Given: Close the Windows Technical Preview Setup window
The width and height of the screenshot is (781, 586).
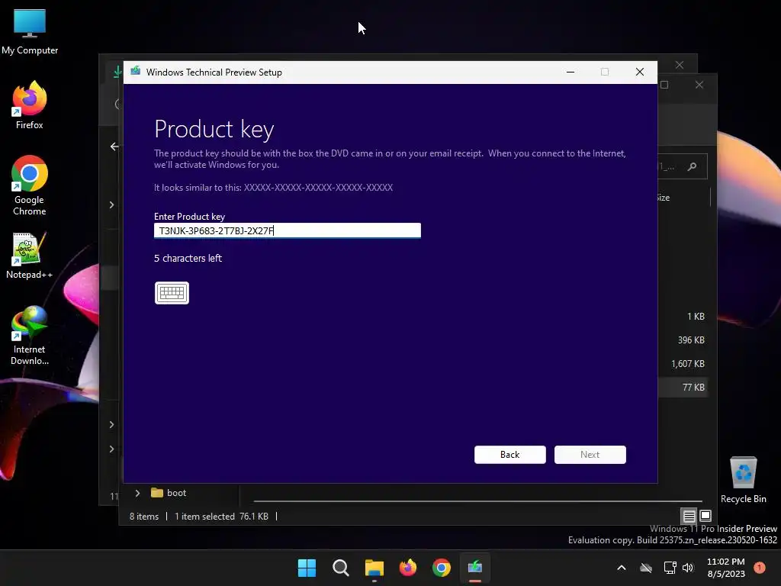Looking at the screenshot, I should [640, 72].
